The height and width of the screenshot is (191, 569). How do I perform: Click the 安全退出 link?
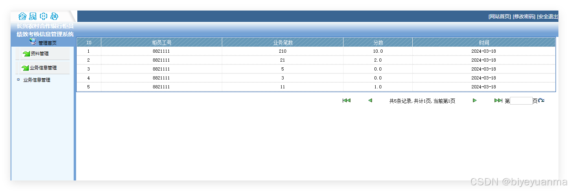pos(548,17)
